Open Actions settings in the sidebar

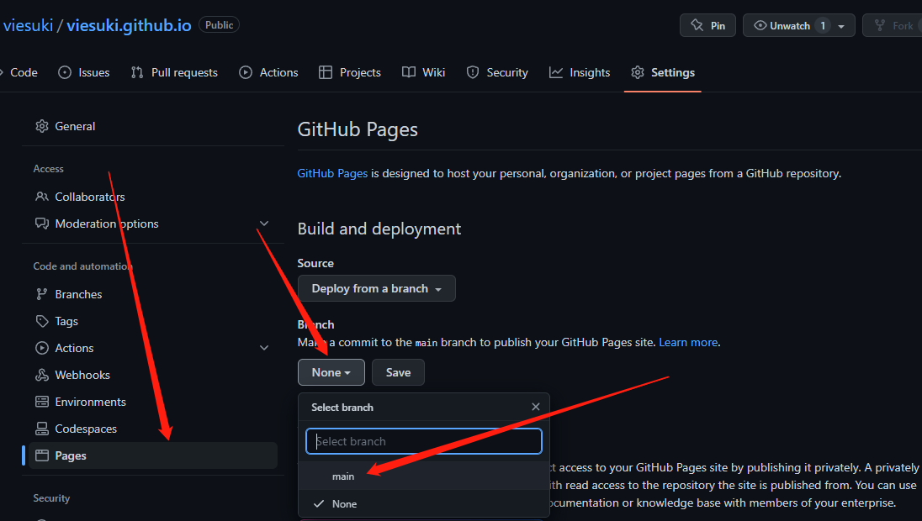tap(74, 348)
